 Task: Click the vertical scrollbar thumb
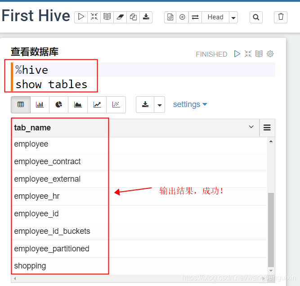click(271, 230)
